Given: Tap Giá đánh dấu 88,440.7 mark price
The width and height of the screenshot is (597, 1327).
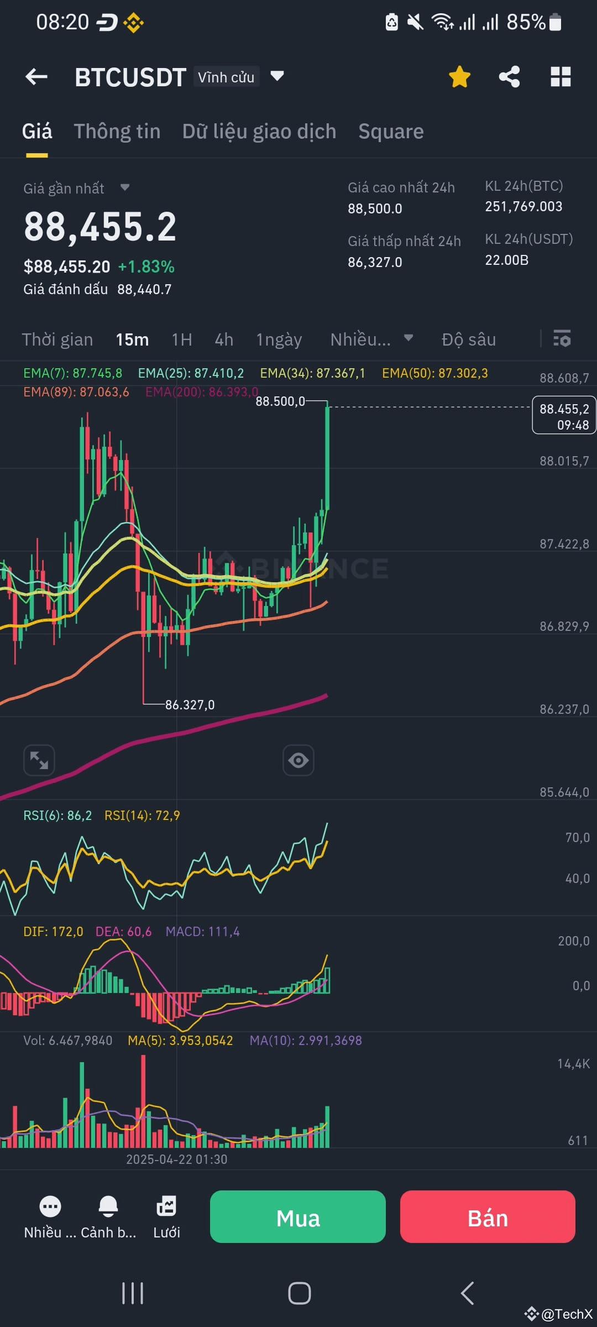Looking at the screenshot, I should [x=97, y=289].
